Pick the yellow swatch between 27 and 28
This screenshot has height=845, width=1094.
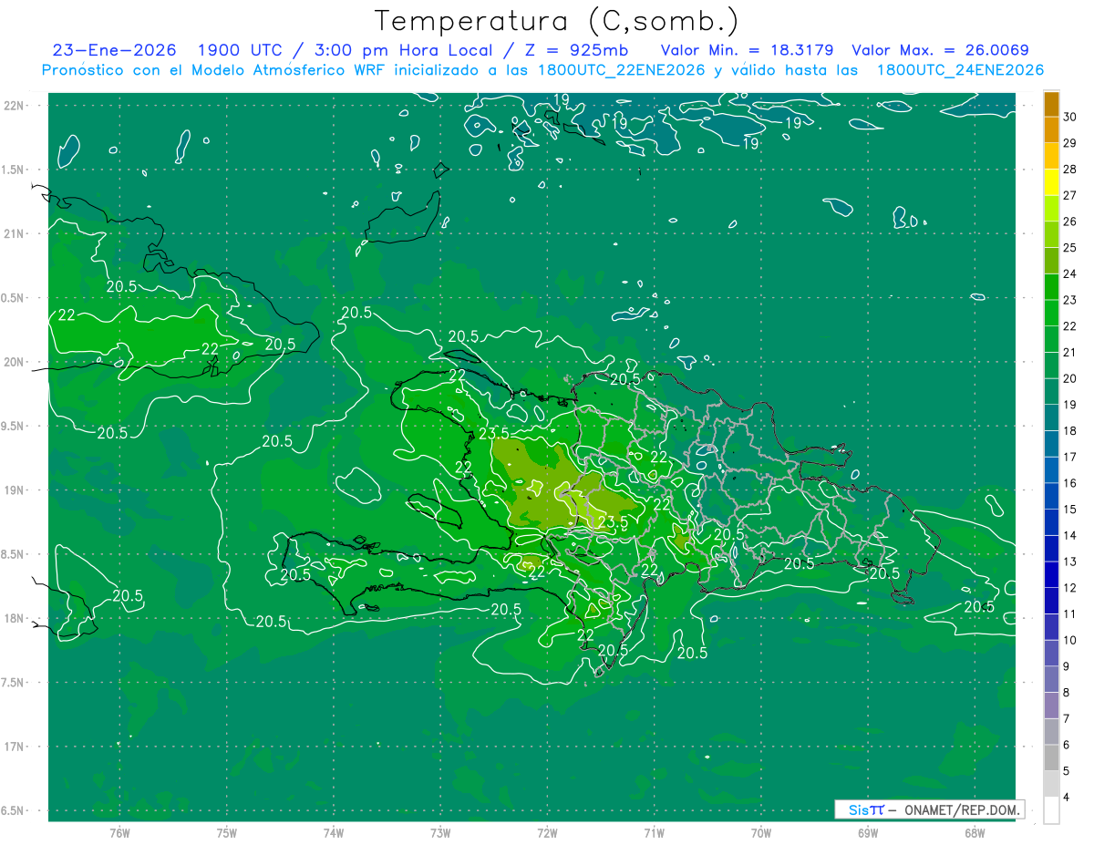coord(1051,182)
